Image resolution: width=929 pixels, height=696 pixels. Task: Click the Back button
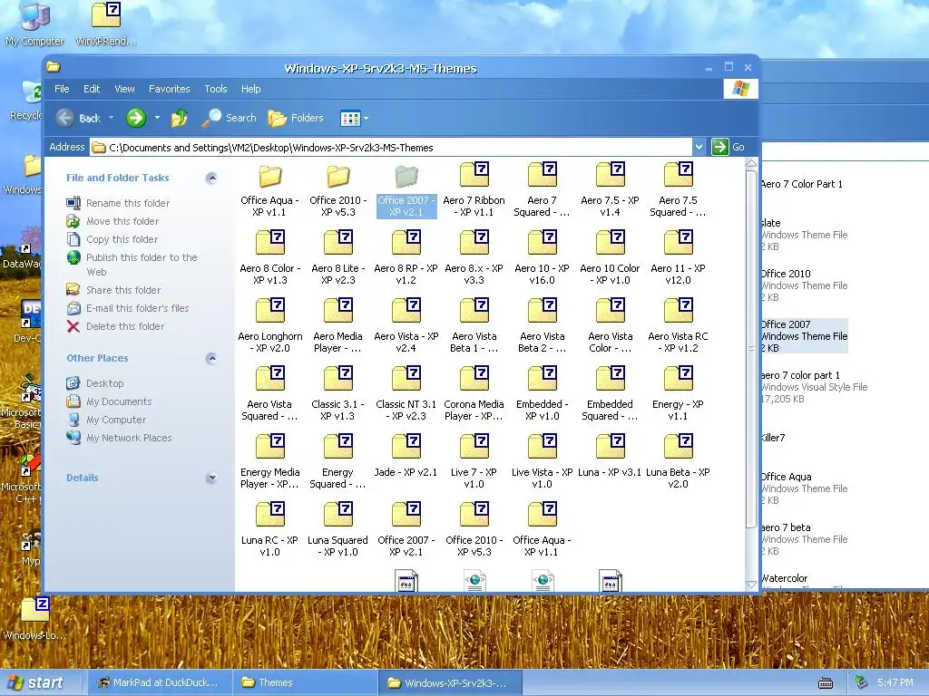pos(80,119)
